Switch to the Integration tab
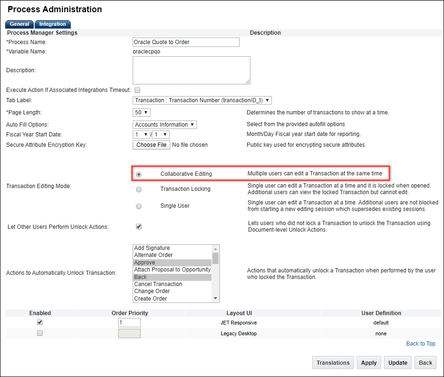 pyautogui.click(x=53, y=24)
